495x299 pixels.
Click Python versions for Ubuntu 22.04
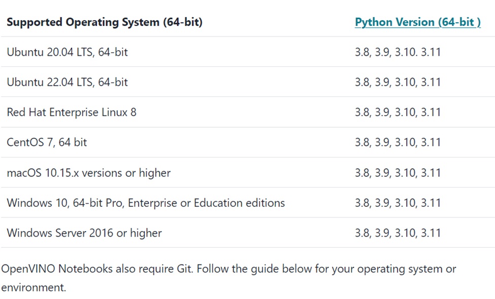[x=398, y=82]
